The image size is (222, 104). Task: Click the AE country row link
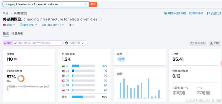[x=67, y=81]
